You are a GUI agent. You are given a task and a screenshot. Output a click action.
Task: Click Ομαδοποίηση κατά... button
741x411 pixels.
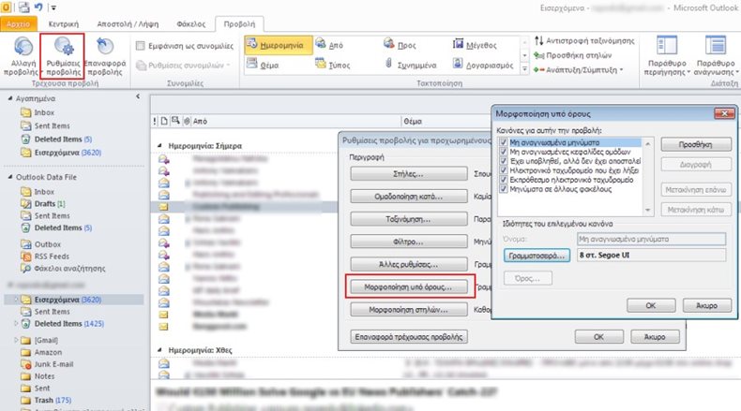pos(409,197)
